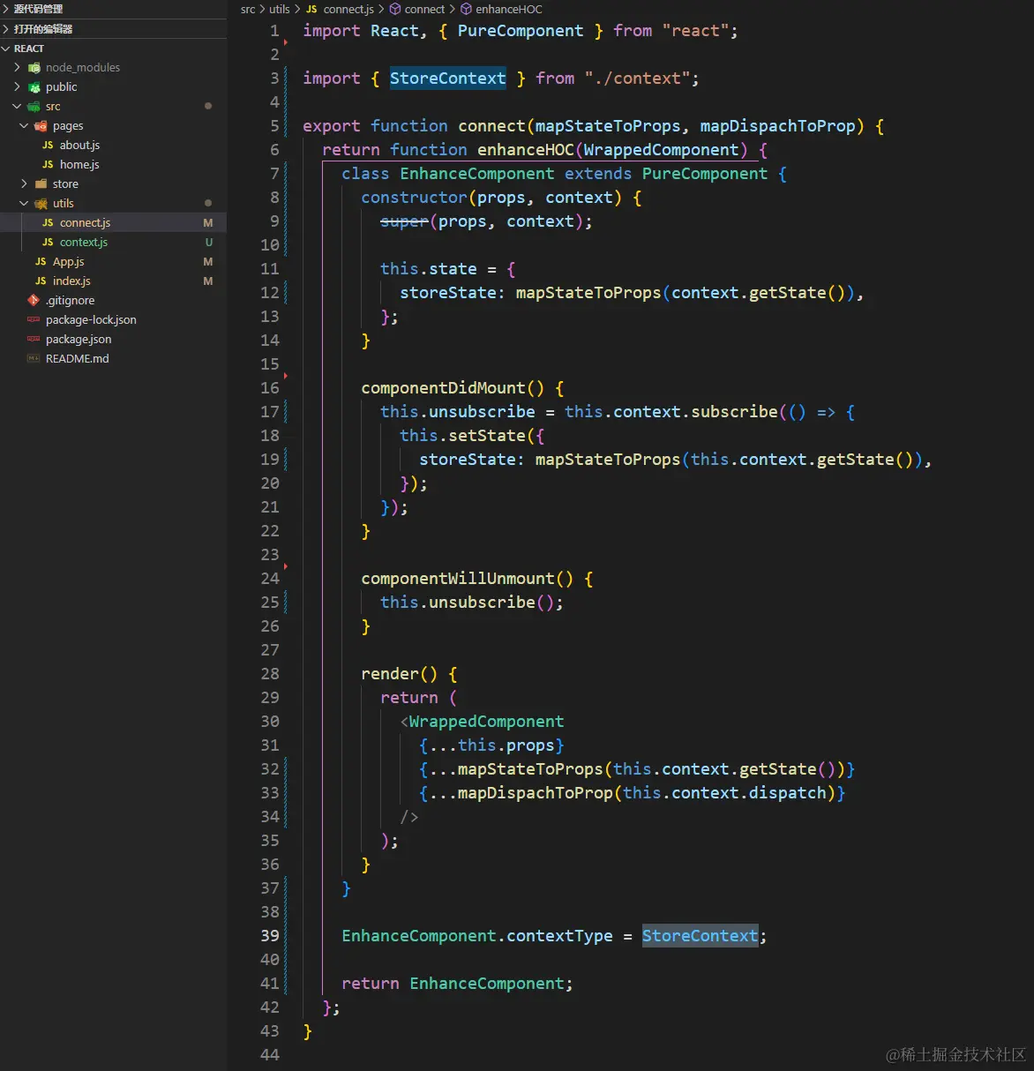Viewport: 1034px width, 1071px height.
Task: Click the M status badge of index.js
Action: point(208,281)
